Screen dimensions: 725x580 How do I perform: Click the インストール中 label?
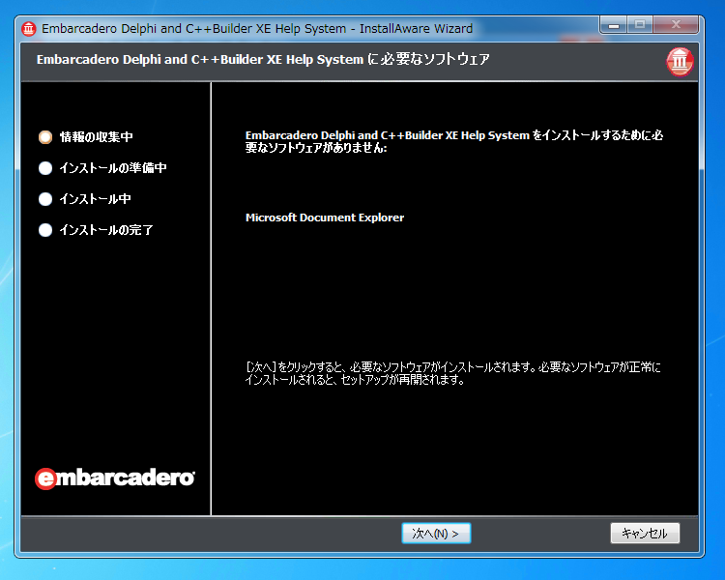(x=95, y=199)
